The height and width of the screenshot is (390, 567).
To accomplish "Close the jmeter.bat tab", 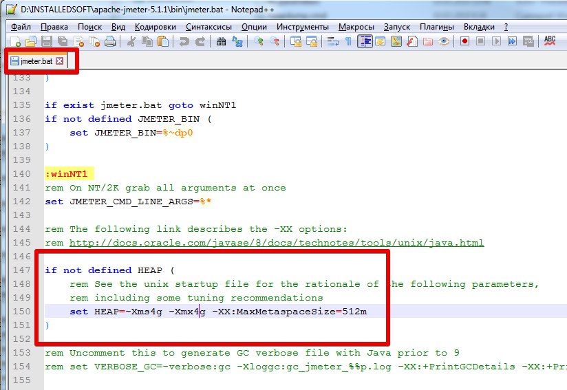I will tap(60, 61).
